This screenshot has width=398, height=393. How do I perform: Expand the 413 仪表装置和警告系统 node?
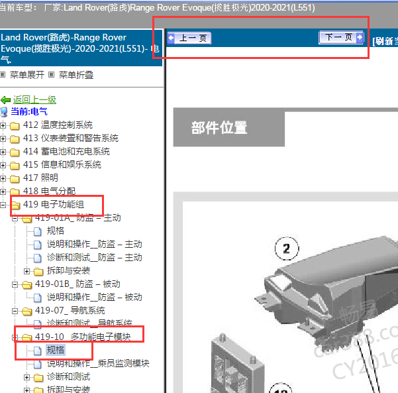pyautogui.click(x=3, y=139)
